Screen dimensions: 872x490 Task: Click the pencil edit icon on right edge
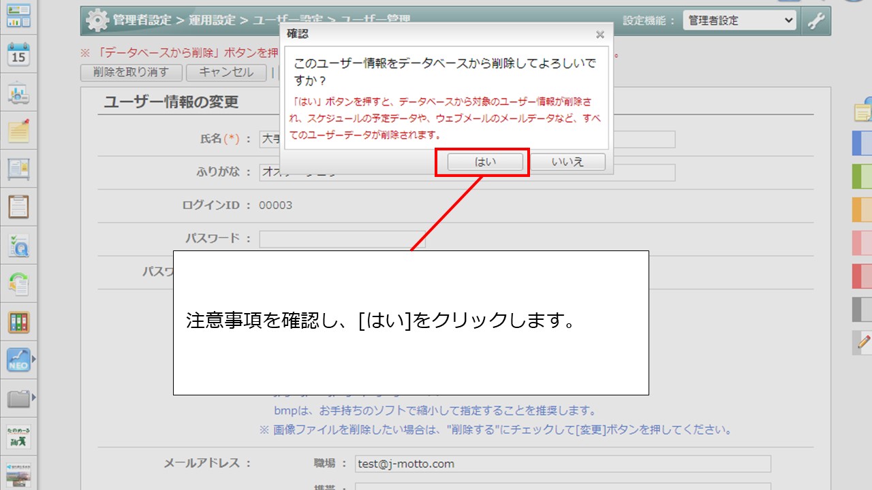864,342
